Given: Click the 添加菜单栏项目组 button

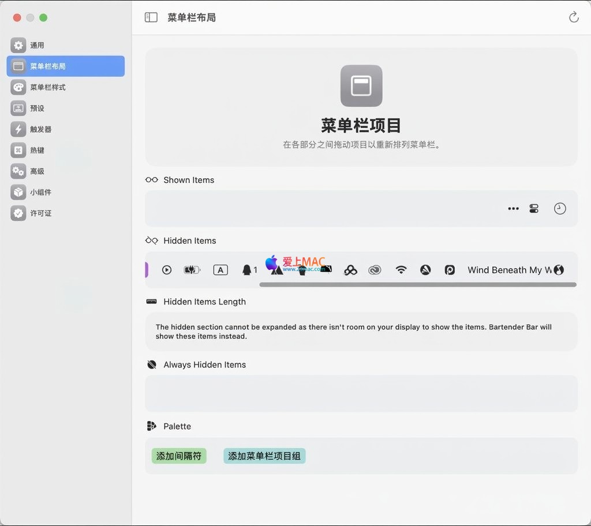Looking at the screenshot, I should pos(264,456).
